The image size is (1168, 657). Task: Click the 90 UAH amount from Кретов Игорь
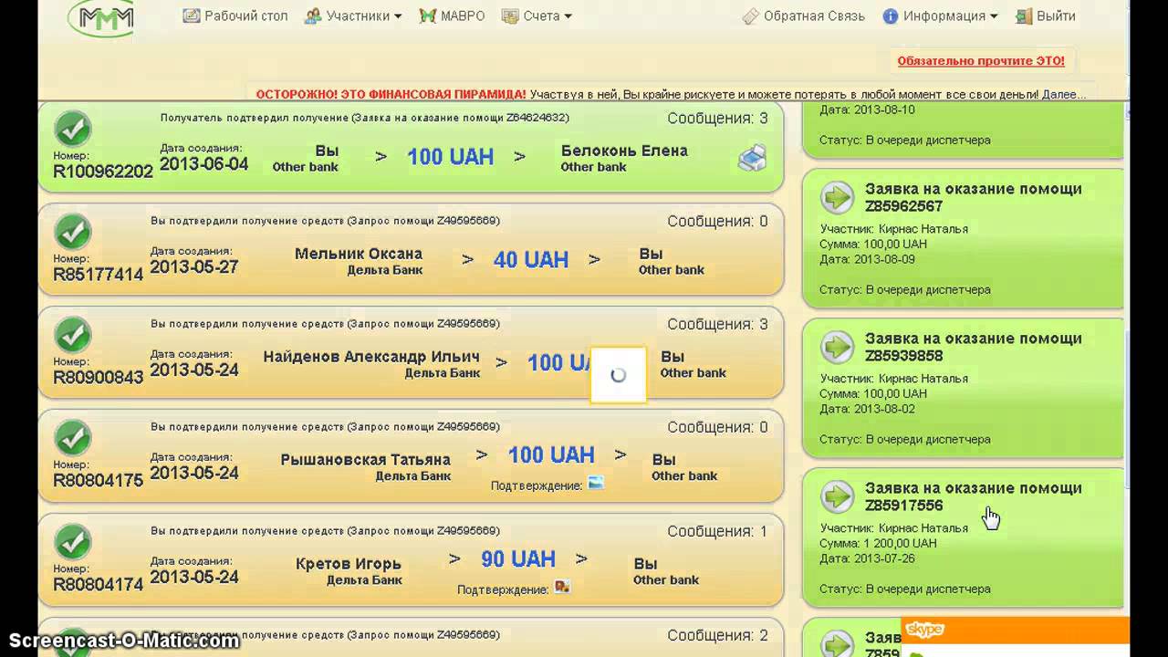pos(518,558)
